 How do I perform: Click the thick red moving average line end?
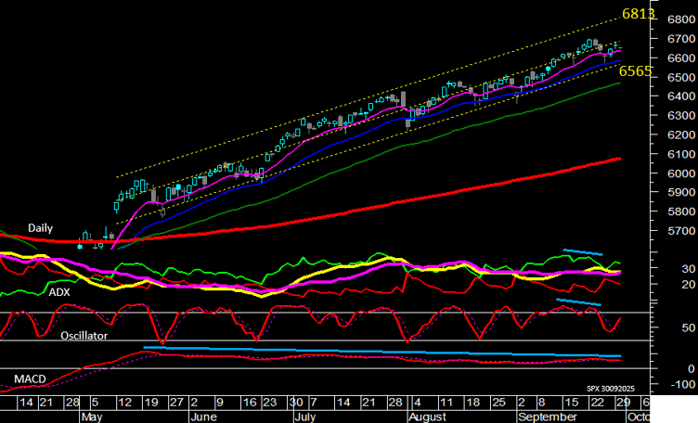pos(617,160)
